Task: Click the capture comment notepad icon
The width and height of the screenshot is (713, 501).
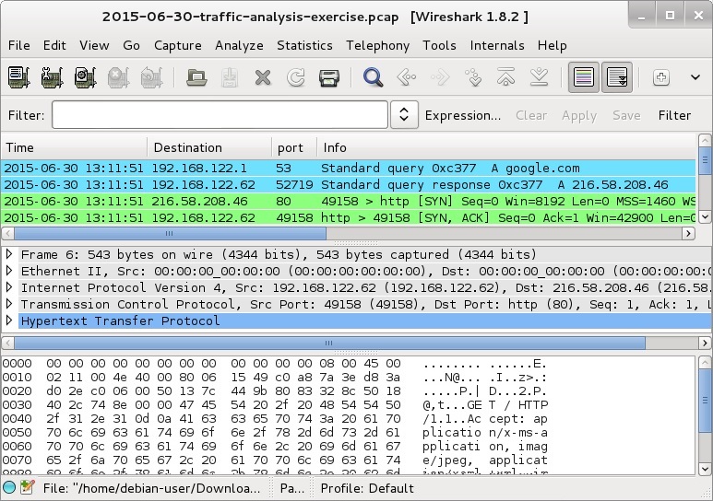Action: [28, 488]
